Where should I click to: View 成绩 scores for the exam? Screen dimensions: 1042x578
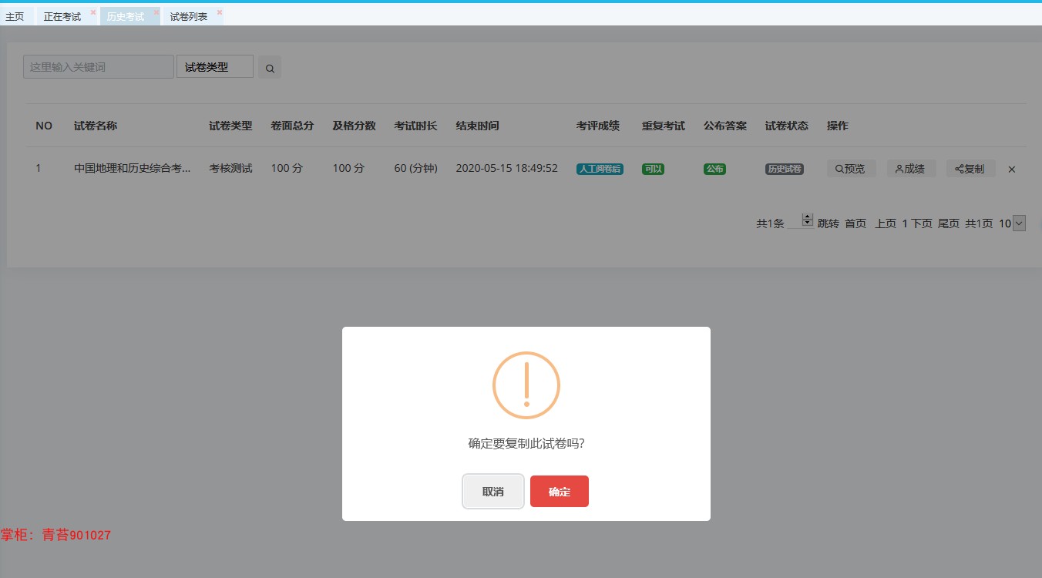click(x=911, y=169)
